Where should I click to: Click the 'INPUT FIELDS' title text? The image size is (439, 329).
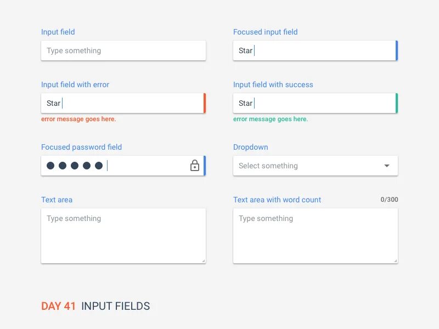pos(115,306)
